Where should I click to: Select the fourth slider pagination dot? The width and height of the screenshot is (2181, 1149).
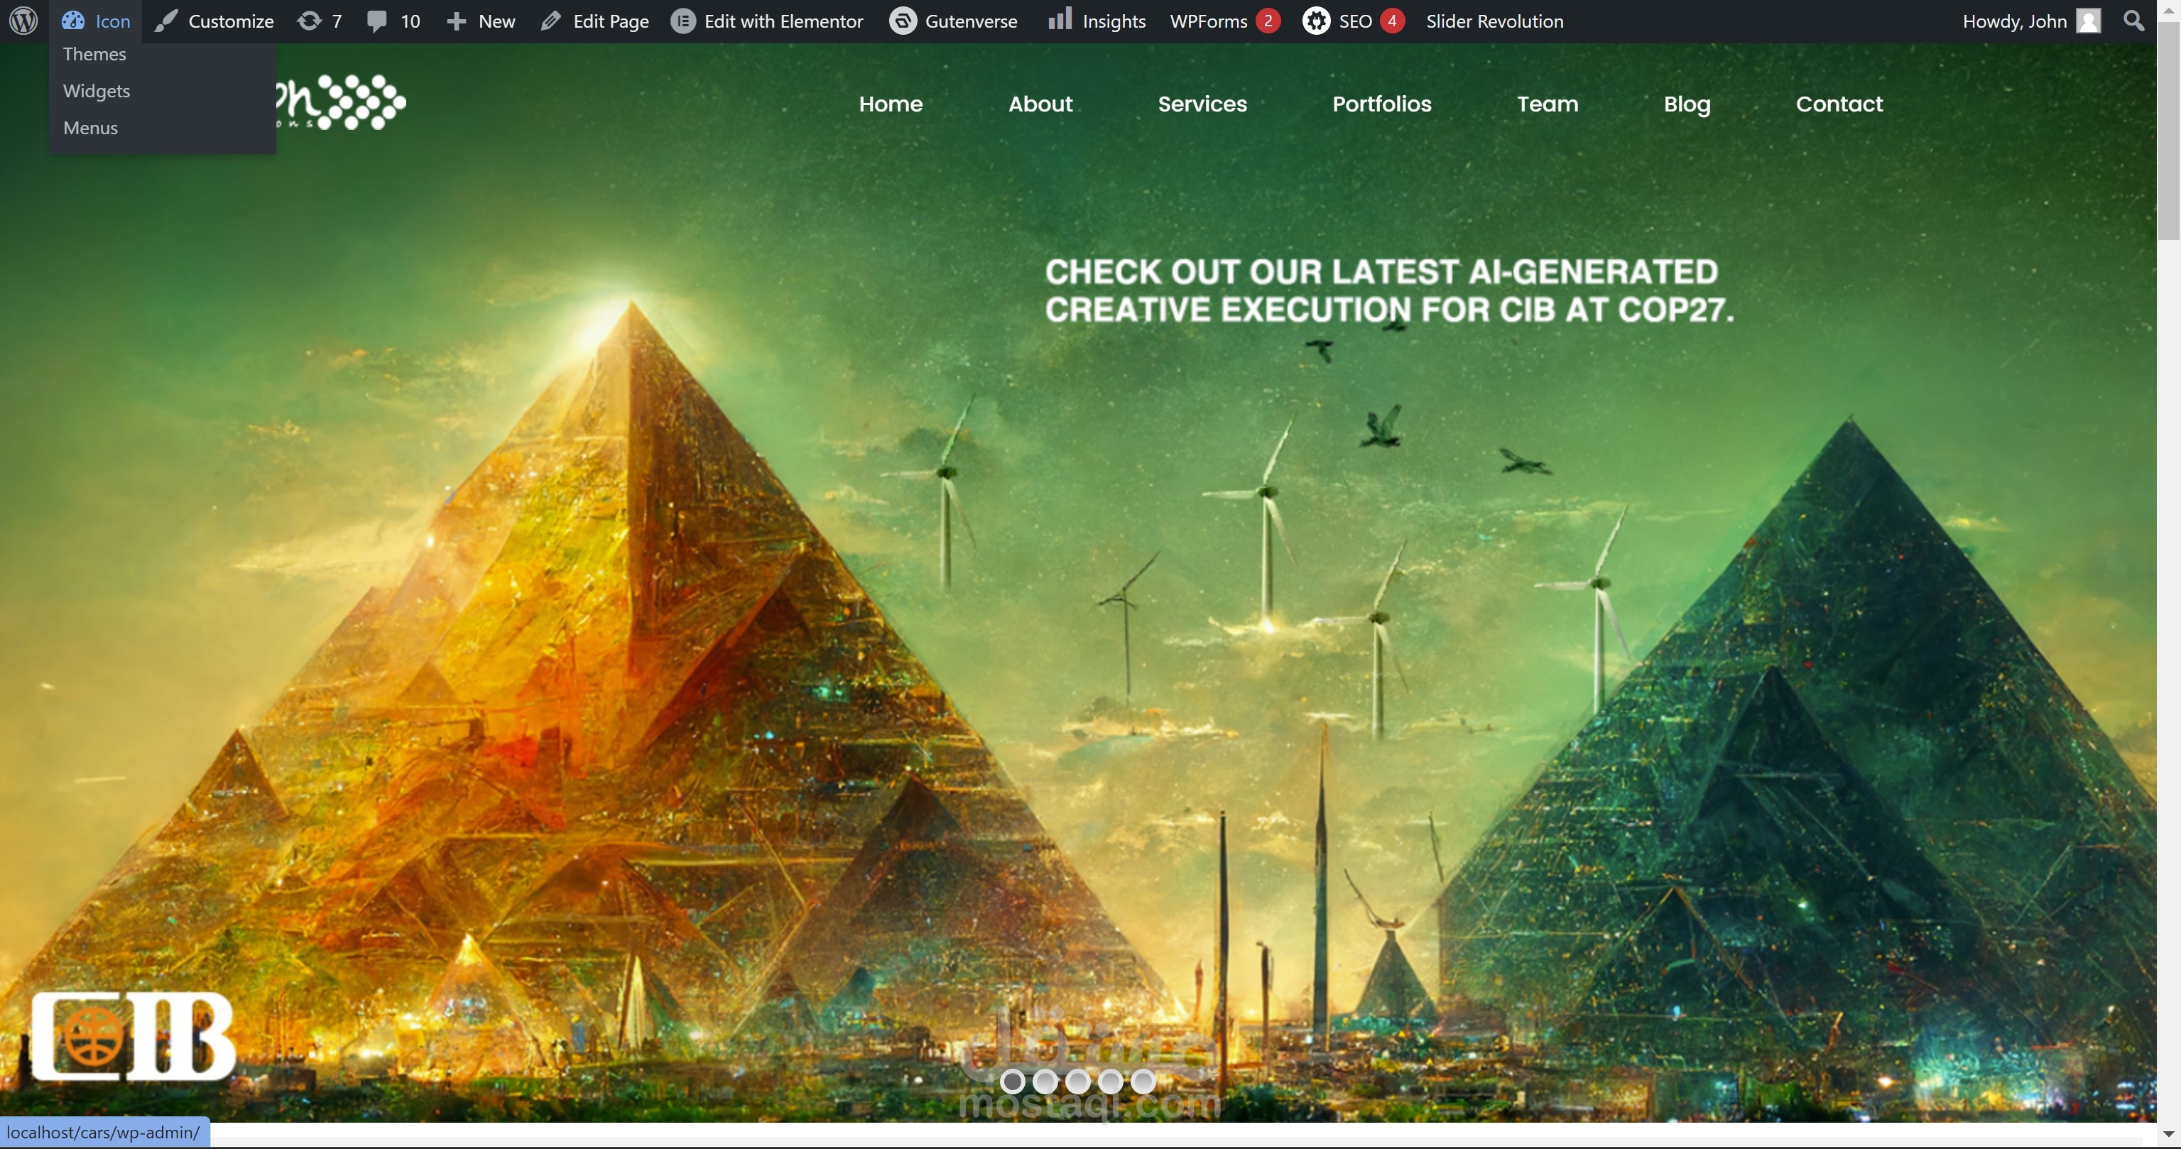coord(1111,1082)
